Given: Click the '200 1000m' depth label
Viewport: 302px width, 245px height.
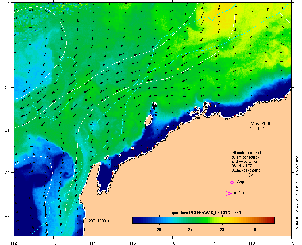Looking at the screenshot, I should tap(99, 221).
